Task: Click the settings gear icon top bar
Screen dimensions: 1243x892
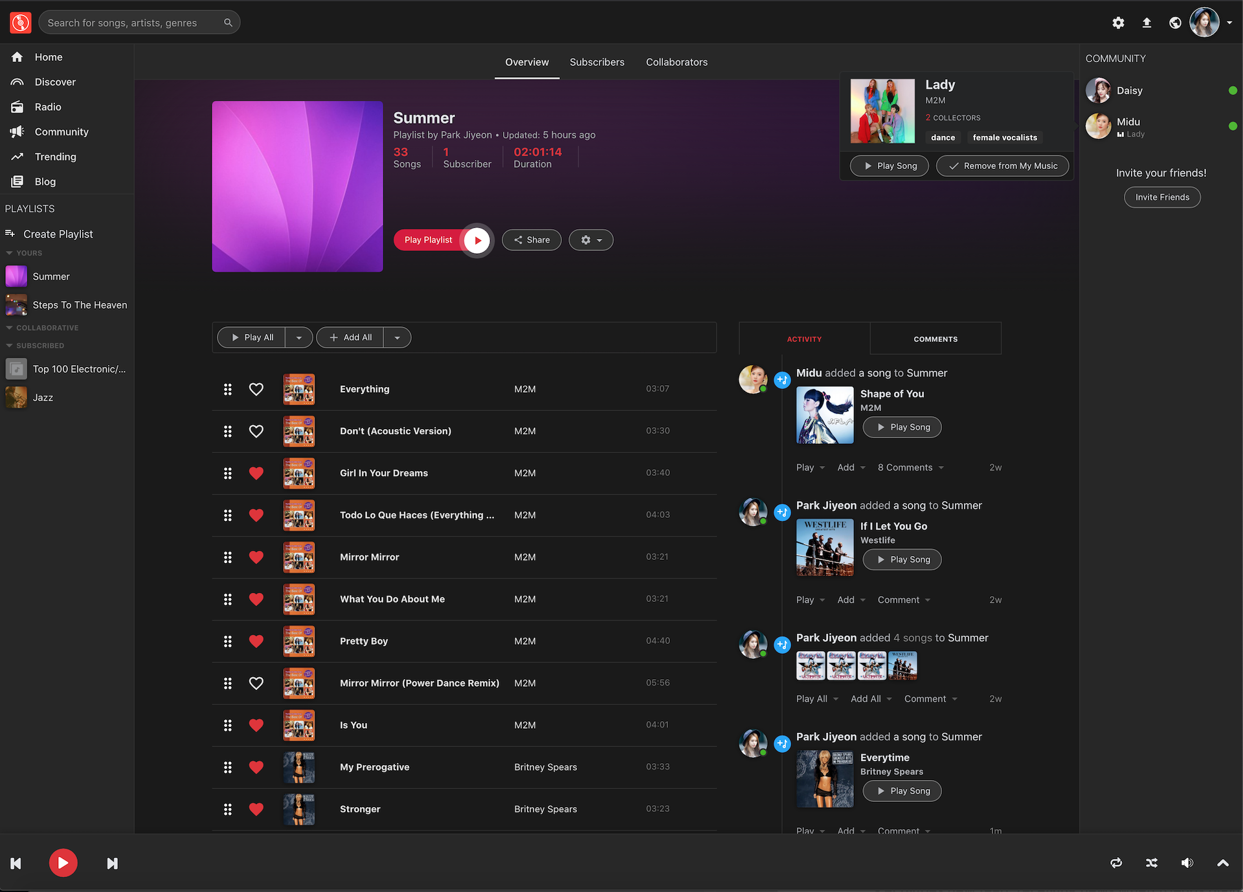Action: pos(1117,21)
